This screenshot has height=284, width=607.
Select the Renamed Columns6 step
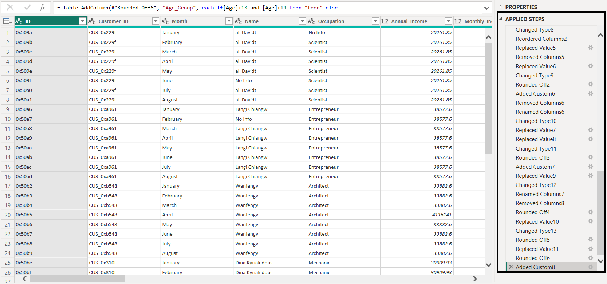point(540,112)
